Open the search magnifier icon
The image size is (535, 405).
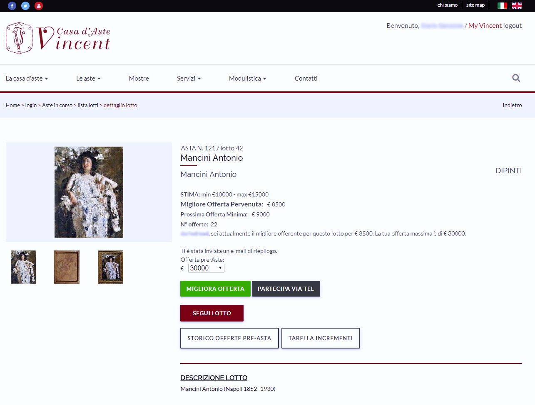click(516, 78)
